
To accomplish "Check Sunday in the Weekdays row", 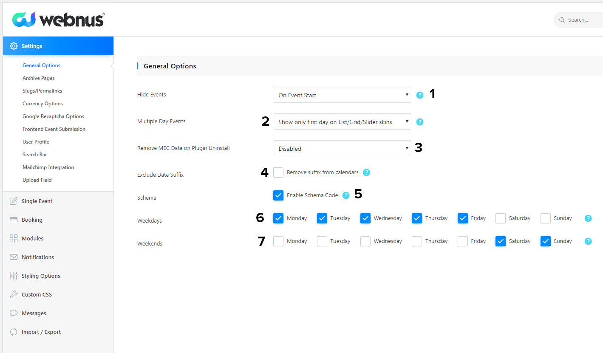I will coord(546,218).
